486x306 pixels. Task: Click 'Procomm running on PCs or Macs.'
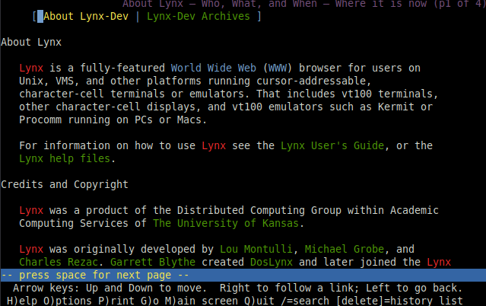pyautogui.click(x=113, y=120)
